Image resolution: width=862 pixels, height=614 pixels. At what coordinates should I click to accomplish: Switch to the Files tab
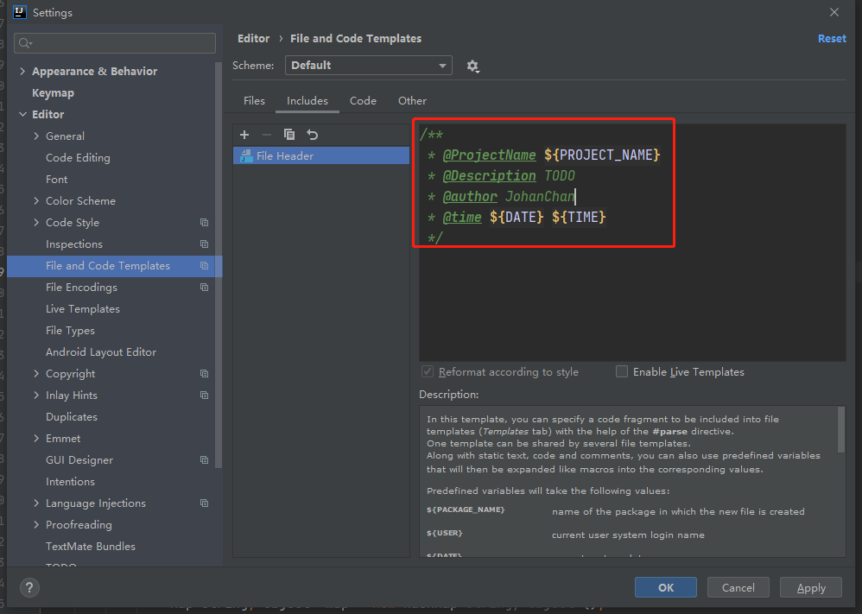pos(254,101)
